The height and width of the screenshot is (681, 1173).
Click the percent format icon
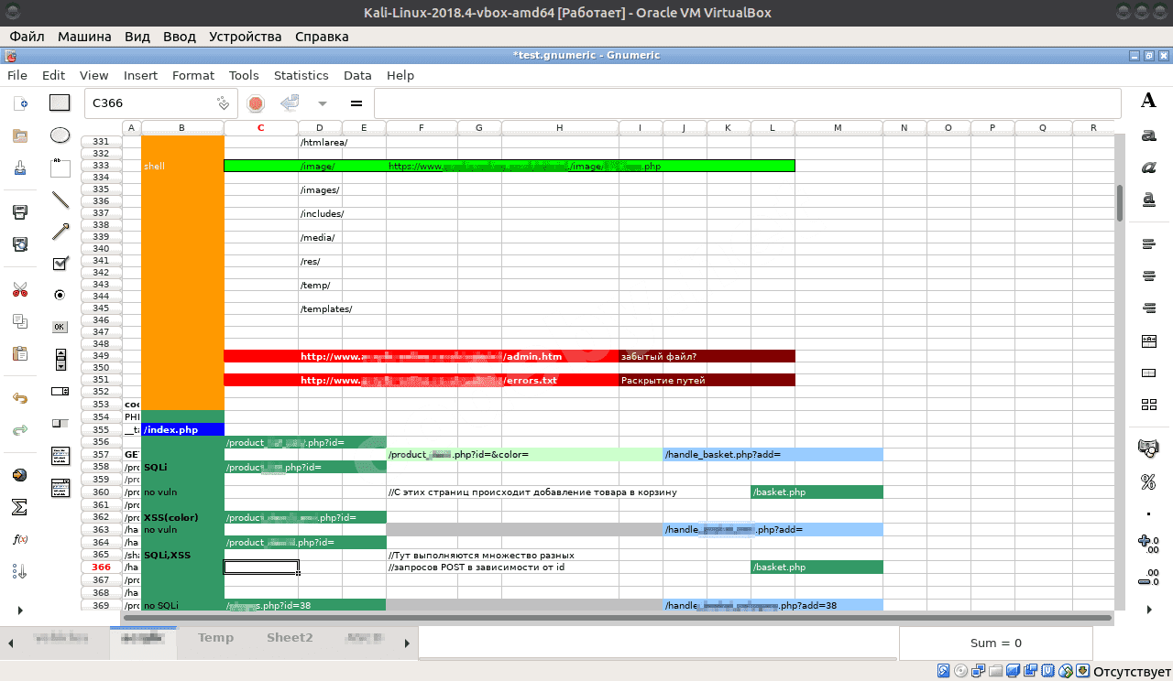click(1147, 481)
